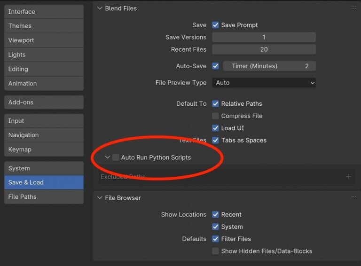
Task: Open the Add-ons section
Action: tap(44, 102)
